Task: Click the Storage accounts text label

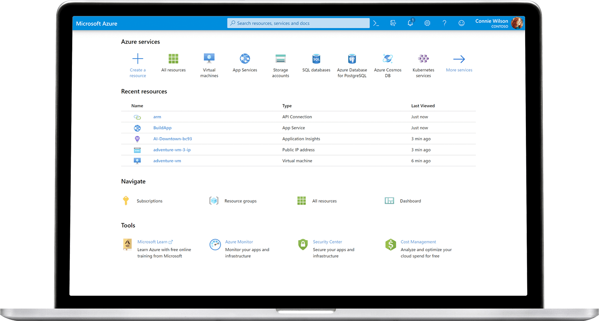Action: coord(281,73)
